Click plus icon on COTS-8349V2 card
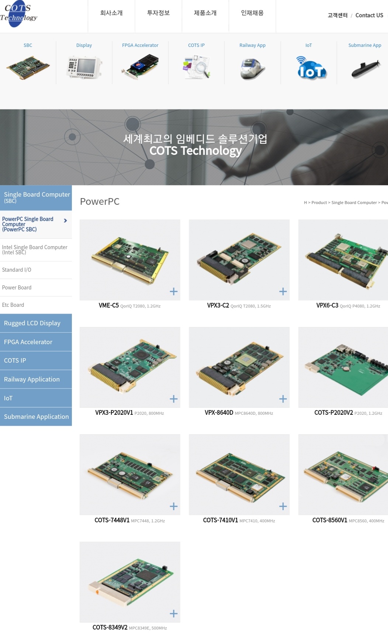 pyautogui.click(x=174, y=614)
